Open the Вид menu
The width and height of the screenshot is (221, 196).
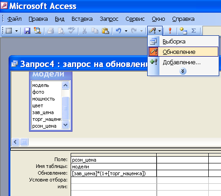(x=59, y=19)
